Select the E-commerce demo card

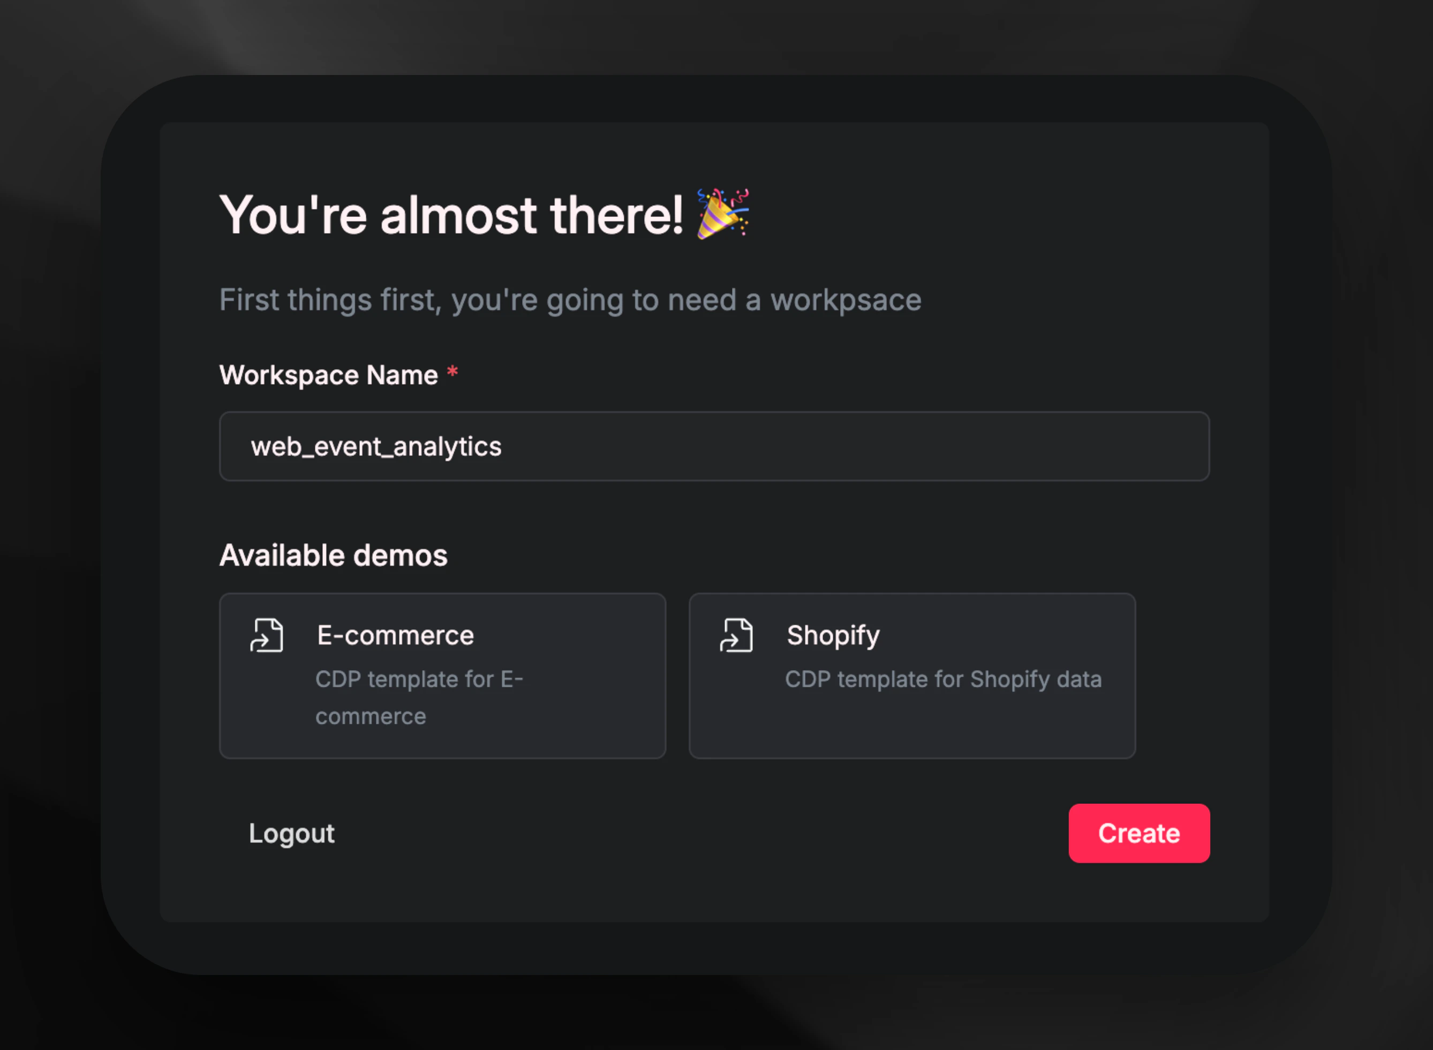[x=442, y=676]
